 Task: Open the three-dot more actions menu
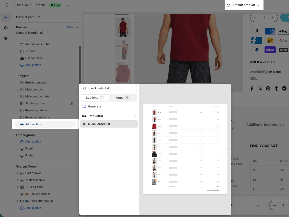(70, 5)
